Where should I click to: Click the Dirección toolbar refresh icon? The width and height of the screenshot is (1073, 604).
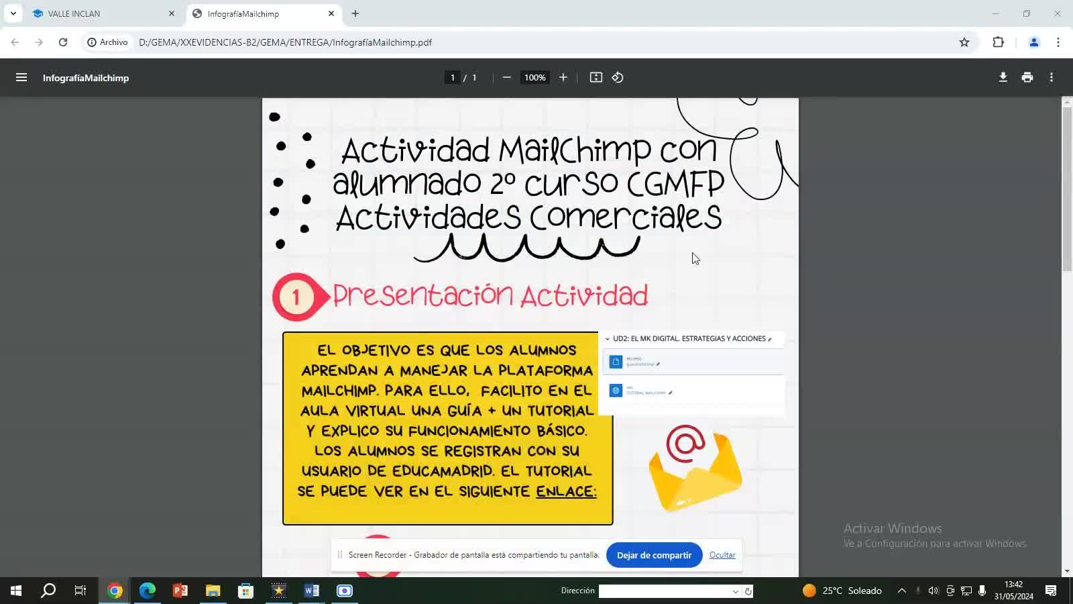coord(748,591)
